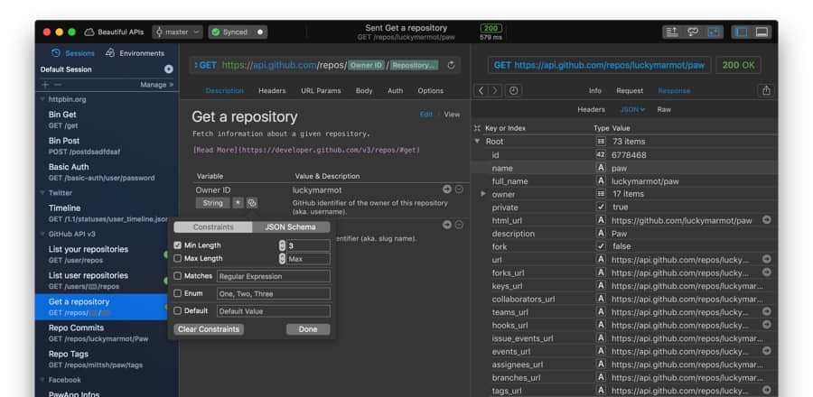Image resolution: width=813 pixels, height=397 pixels.
Task: Expand the owner row in JSON tree
Action: point(483,194)
